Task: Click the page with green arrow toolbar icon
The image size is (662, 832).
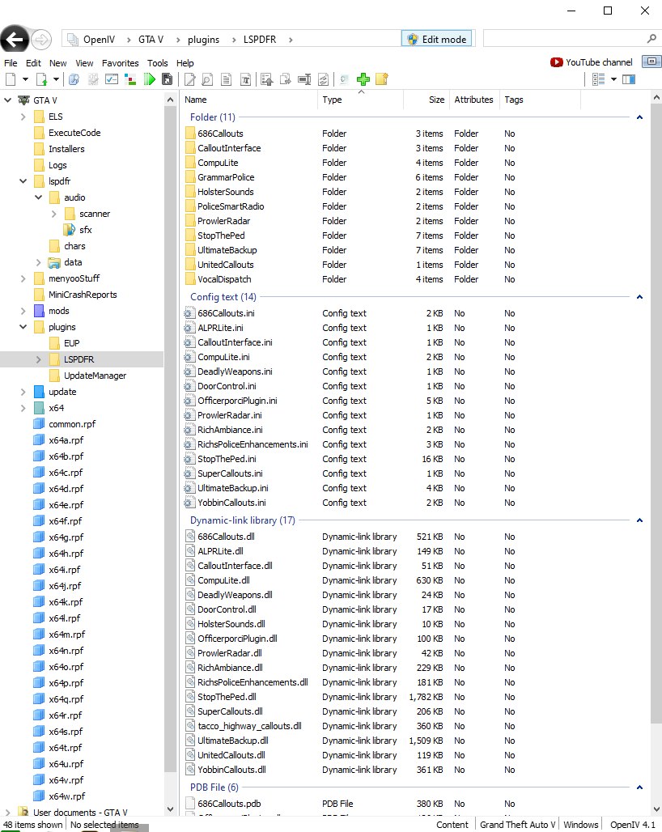Action: click(x=41, y=79)
